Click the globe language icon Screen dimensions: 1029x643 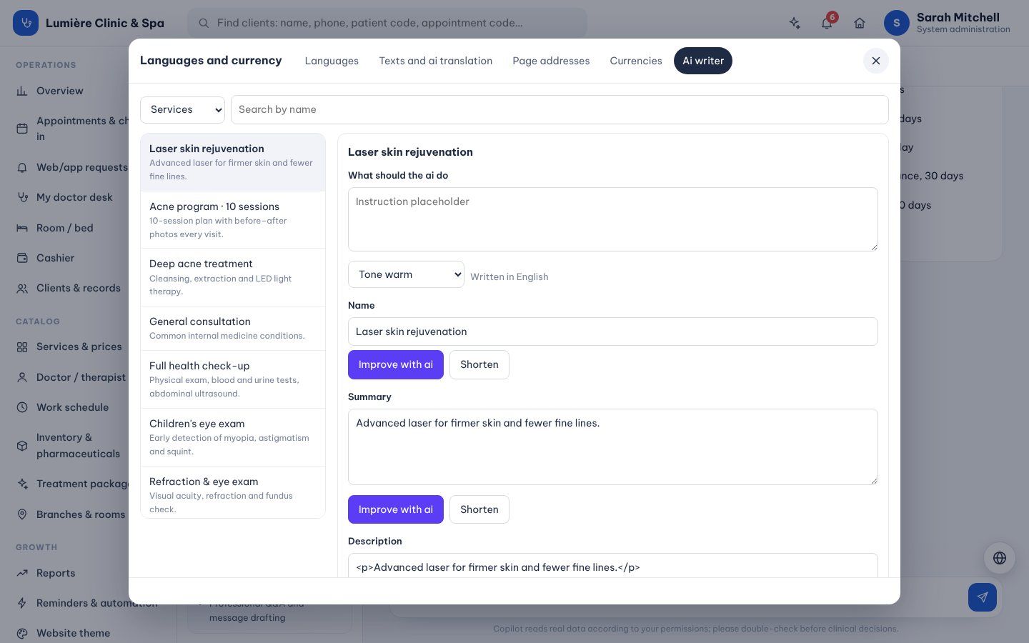(x=1000, y=558)
